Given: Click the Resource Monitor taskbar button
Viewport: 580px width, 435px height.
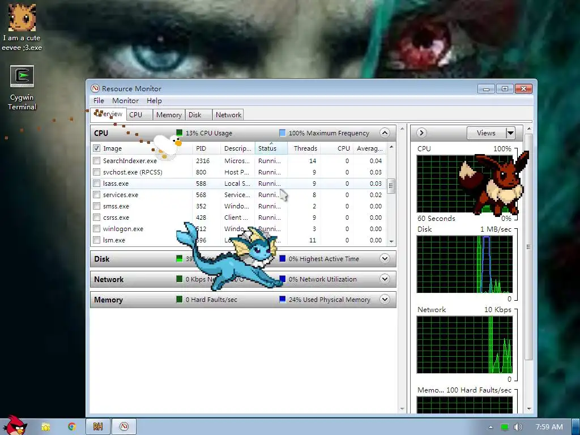Looking at the screenshot, I should [x=124, y=427].
